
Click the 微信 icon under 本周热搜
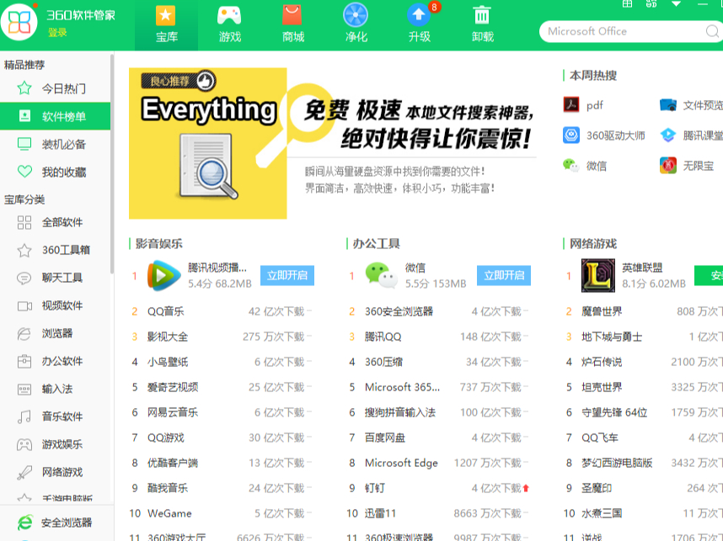[x=571, y=165]
